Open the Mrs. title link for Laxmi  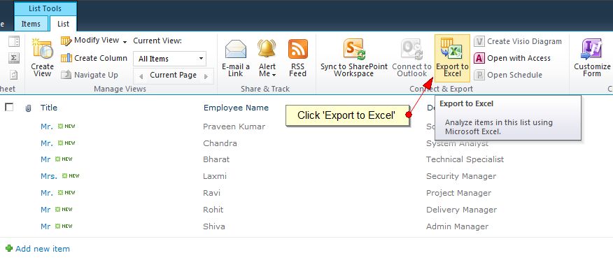[x=49, y=176]
